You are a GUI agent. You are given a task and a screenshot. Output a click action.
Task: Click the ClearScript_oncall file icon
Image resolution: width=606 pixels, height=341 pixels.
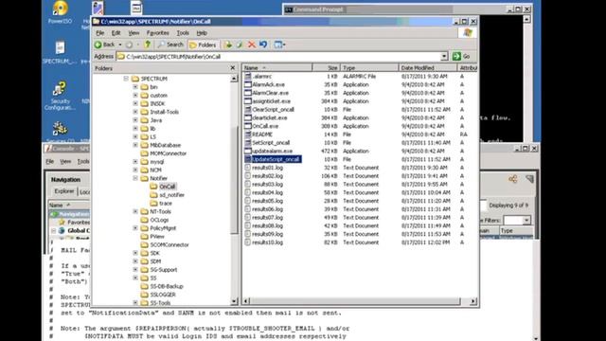248,110
